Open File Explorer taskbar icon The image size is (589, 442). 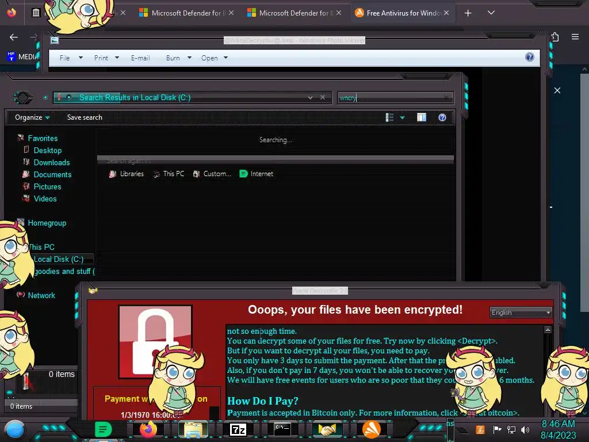(x=193, y=429)
